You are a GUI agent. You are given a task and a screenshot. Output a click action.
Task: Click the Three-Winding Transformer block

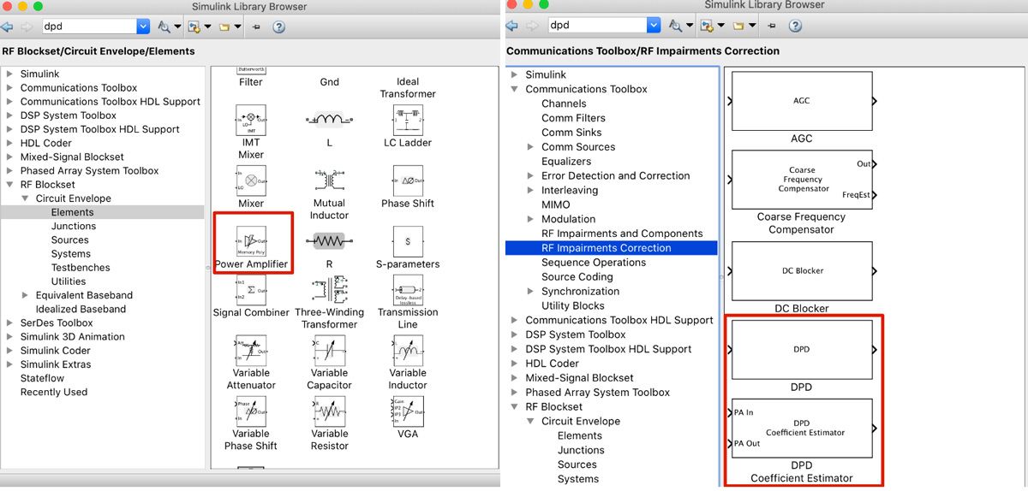tap(329, 290)
